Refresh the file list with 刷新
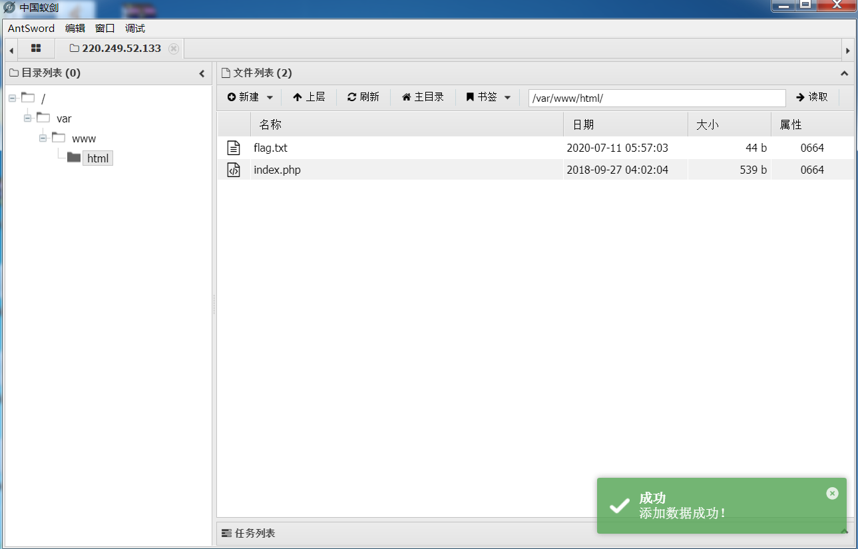858x549 pixels. [363, 97]
